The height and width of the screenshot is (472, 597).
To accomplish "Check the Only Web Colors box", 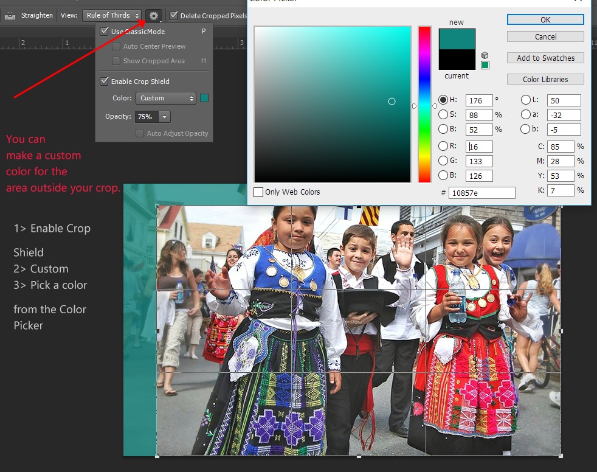I will click(258, 192).
